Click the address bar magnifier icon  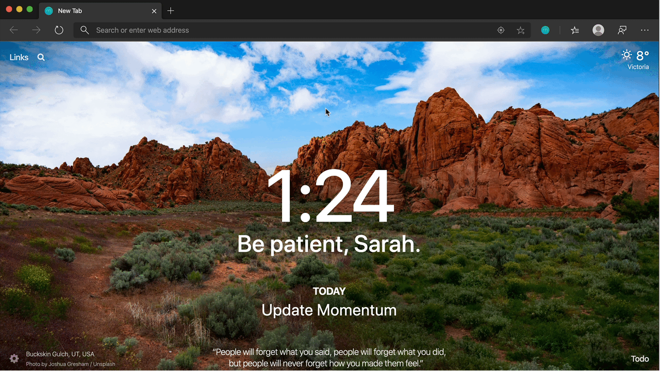click(85, 30)
